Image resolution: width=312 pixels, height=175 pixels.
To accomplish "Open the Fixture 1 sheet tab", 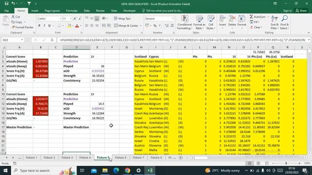I will click(31, 157).
